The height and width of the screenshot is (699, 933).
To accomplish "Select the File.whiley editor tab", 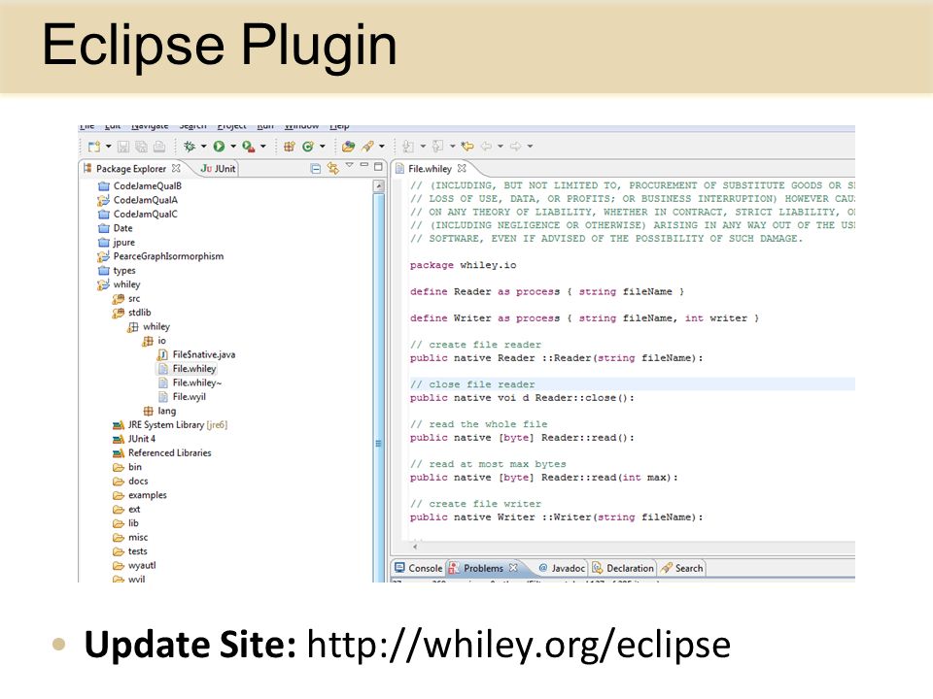I will pyautogui.click(x=430, y=169).
